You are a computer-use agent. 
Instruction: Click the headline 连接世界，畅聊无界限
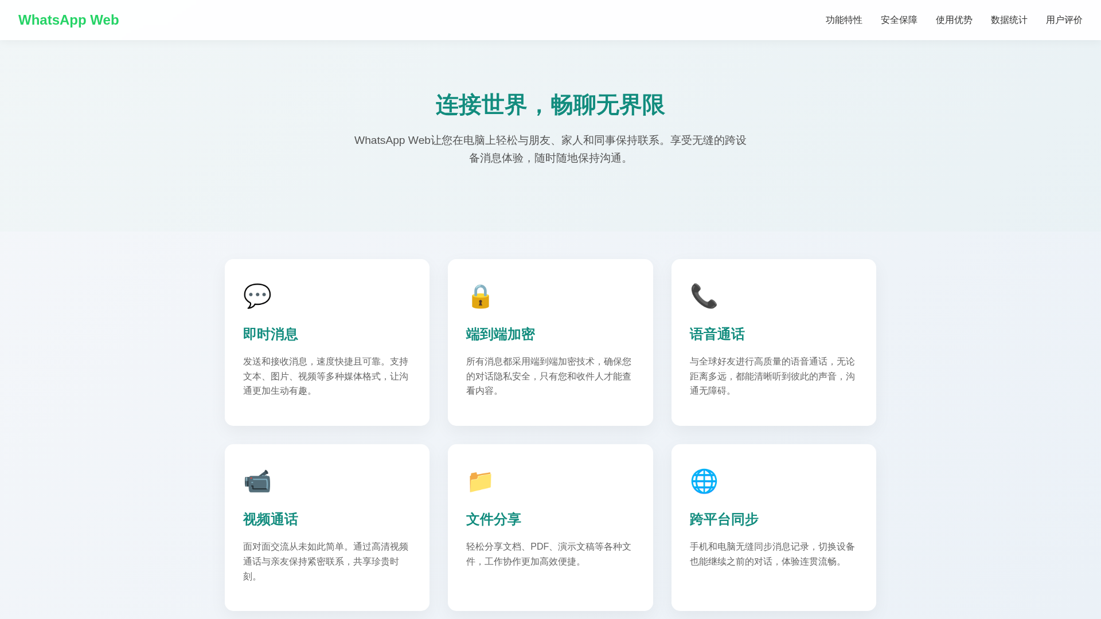550,105
